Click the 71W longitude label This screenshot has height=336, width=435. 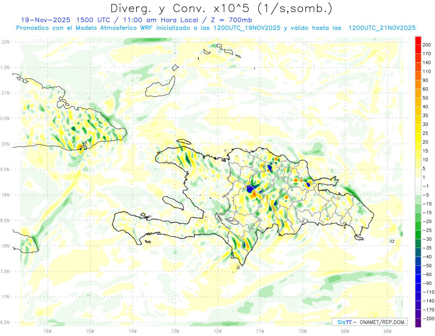[260, 331]
